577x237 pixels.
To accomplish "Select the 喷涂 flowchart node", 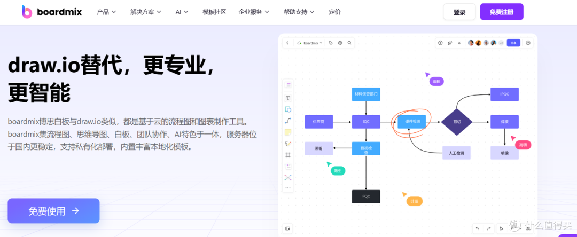I will click(504, 153).
